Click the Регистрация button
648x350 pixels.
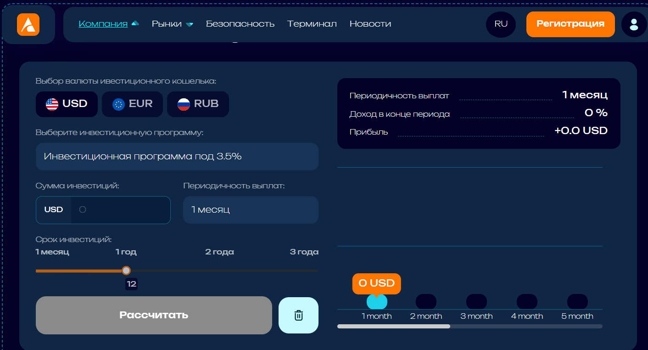click(x=570, y=24)
